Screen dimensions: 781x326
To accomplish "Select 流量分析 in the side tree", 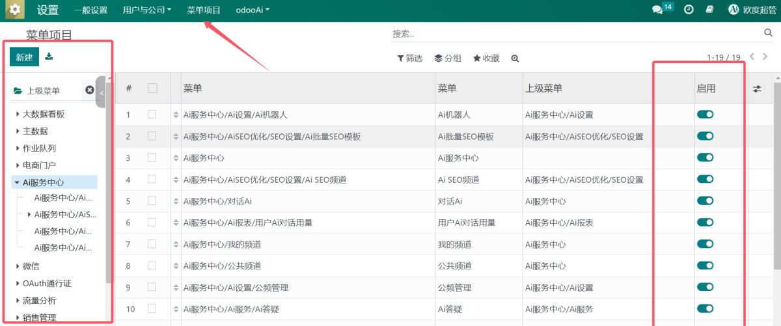I will [x=39, y=301].
